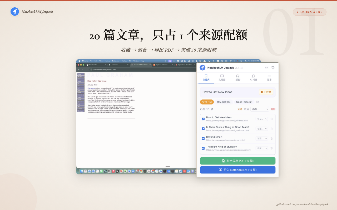Switch to the 文档站 tab
The width and height of the screenshot is (337, 210).
(222, 78)
